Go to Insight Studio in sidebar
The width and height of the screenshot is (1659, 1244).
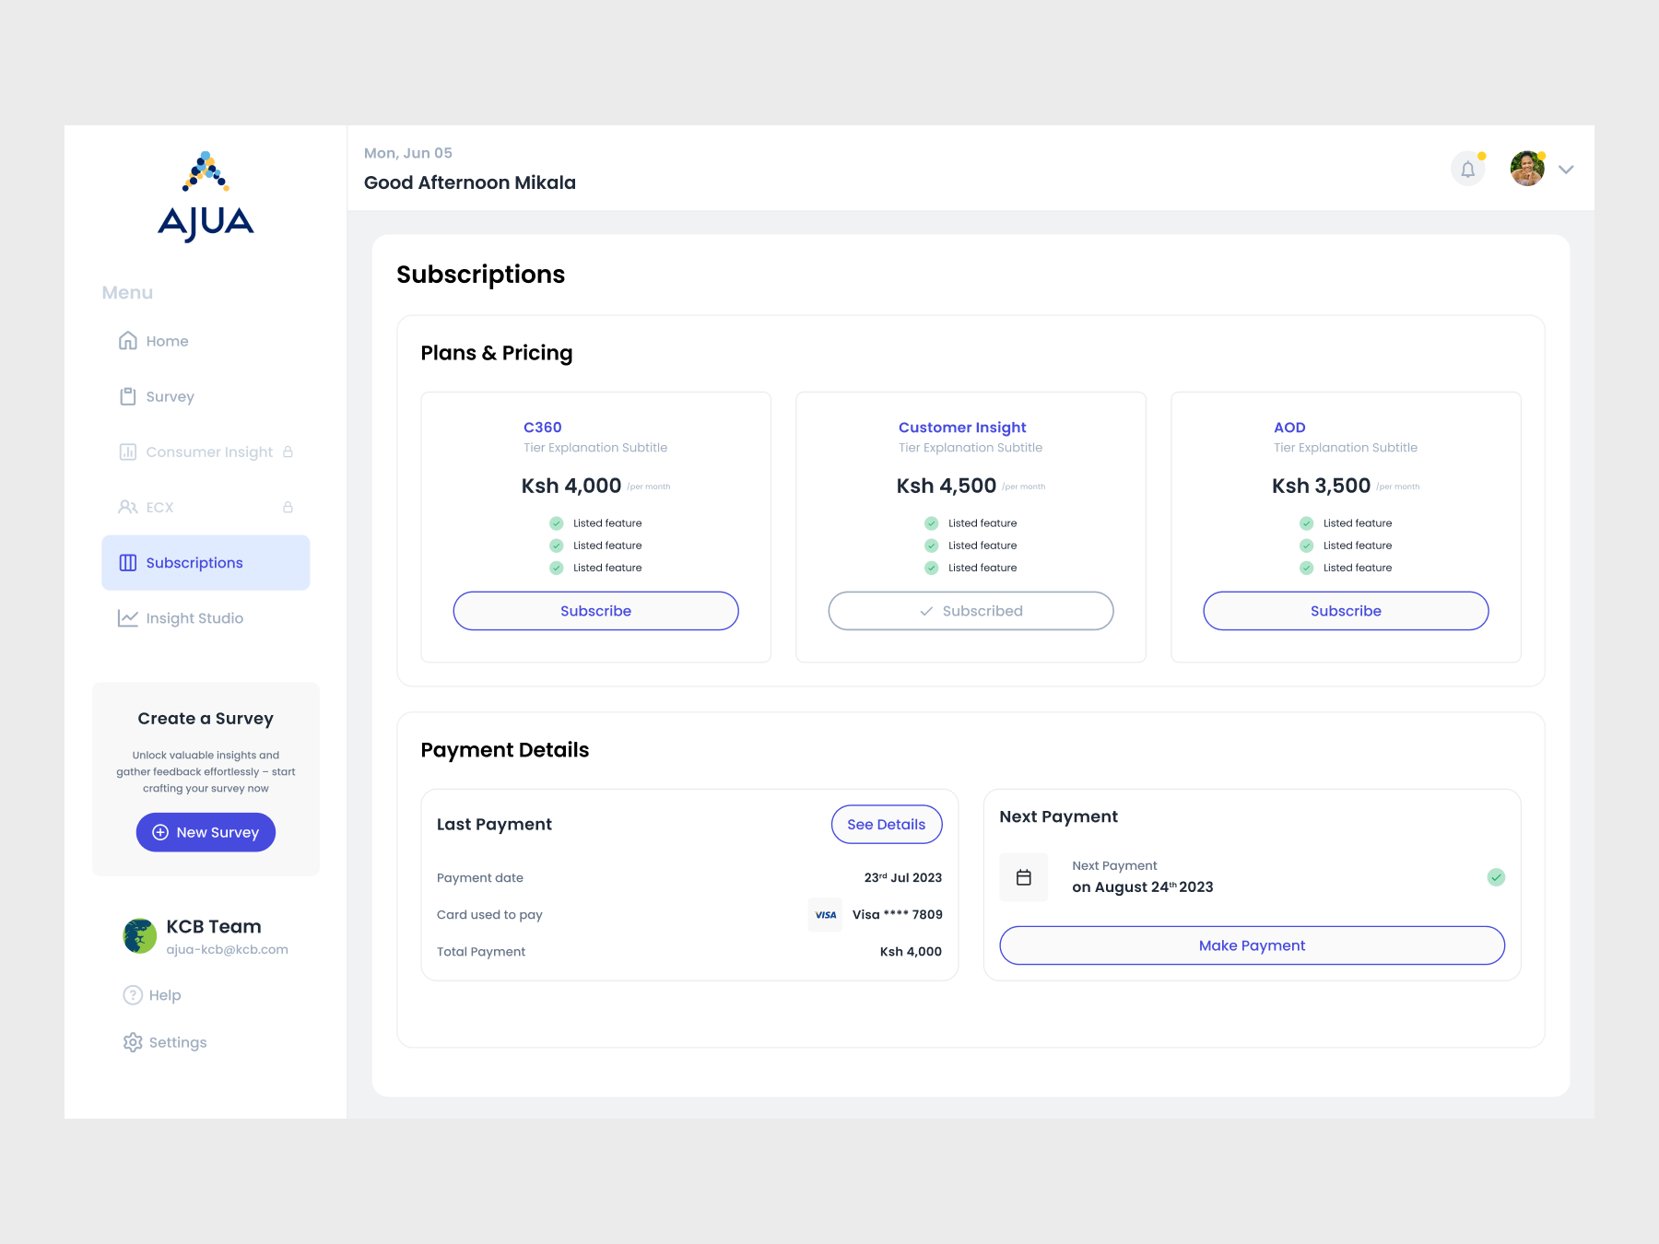[x=194, y=618]
